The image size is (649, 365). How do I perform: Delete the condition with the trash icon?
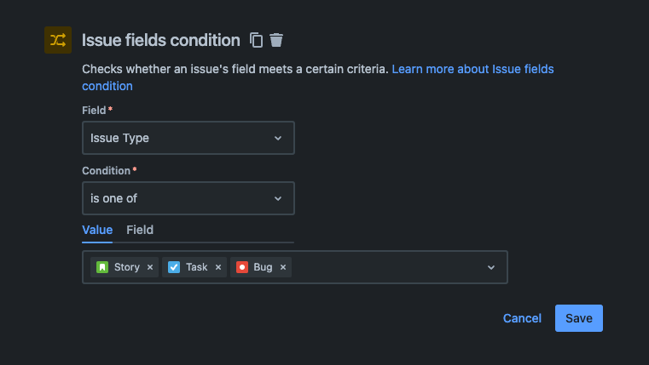click(x=276, y=40)
